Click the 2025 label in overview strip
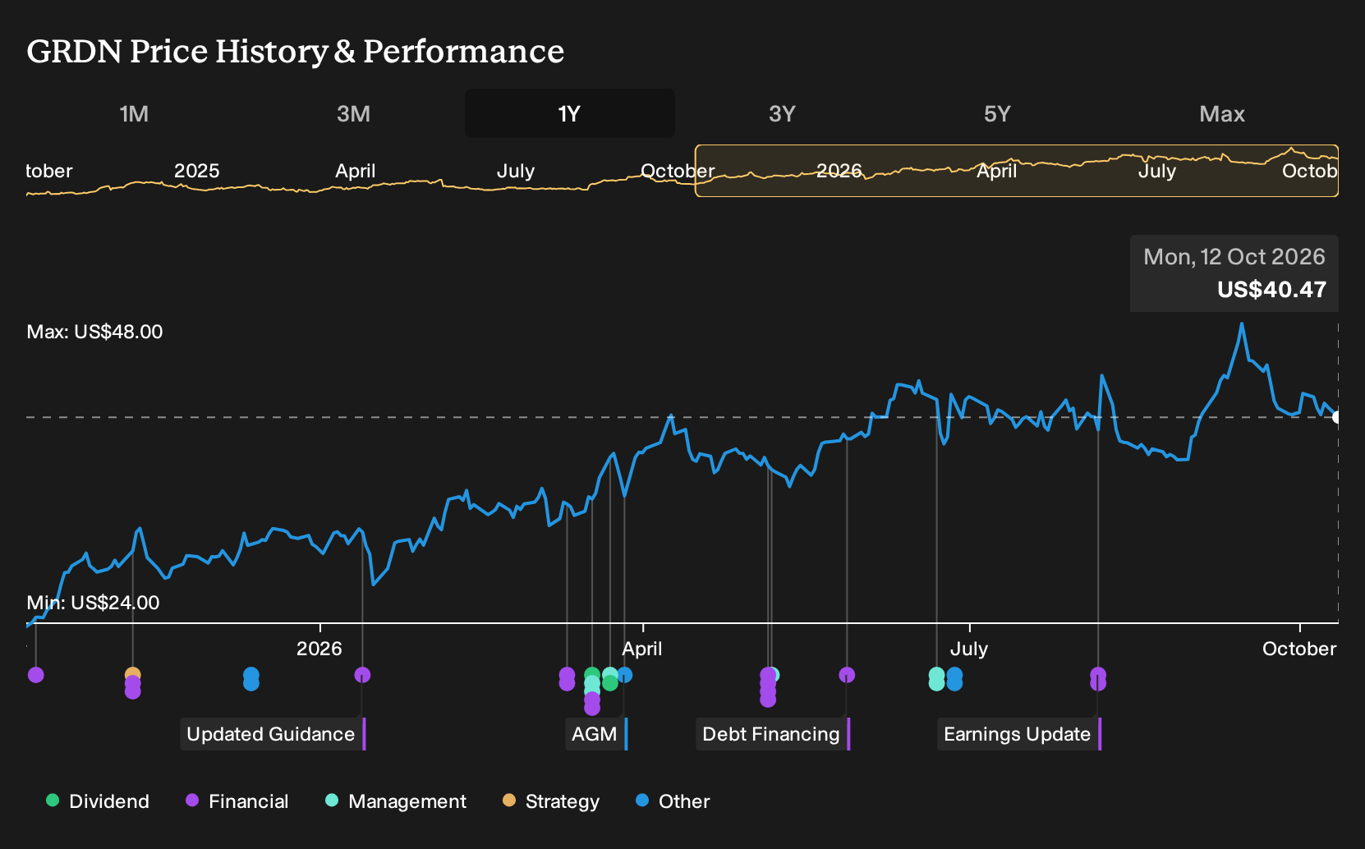Viewport: 1365px width, 849px height. (197, 171)
